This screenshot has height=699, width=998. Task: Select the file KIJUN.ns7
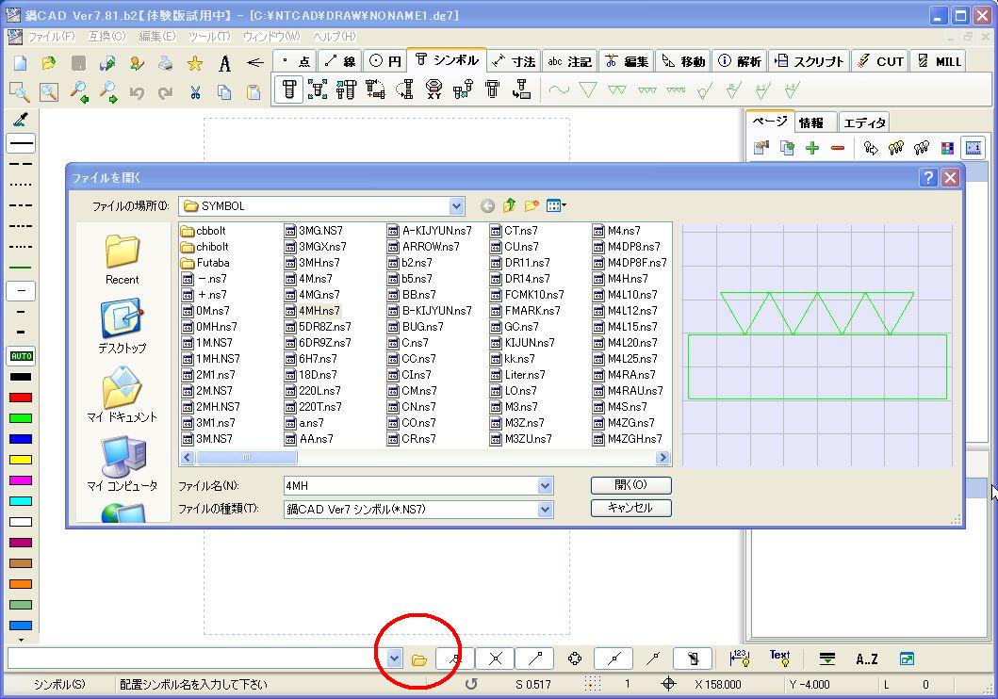(522, 343)
